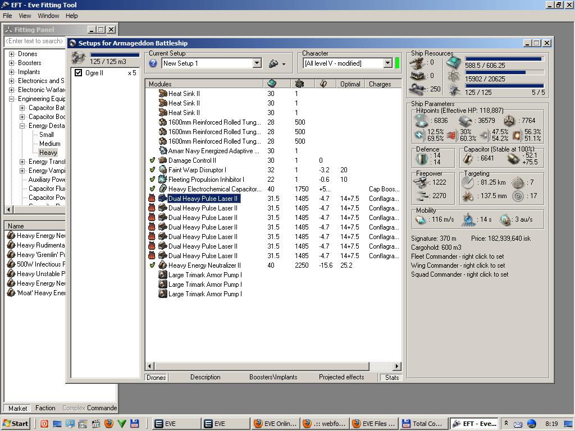575x431 pixels.
Task: Click the help question mark icon
Action: (153, 63)
